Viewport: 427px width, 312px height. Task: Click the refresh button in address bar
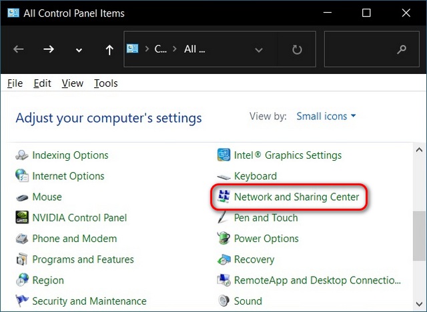[297, 50]
